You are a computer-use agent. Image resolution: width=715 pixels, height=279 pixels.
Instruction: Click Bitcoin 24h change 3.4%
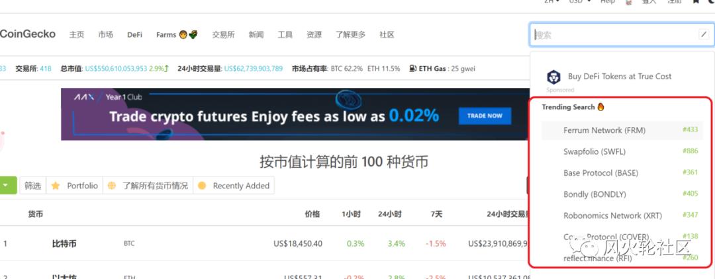[397, 243]
